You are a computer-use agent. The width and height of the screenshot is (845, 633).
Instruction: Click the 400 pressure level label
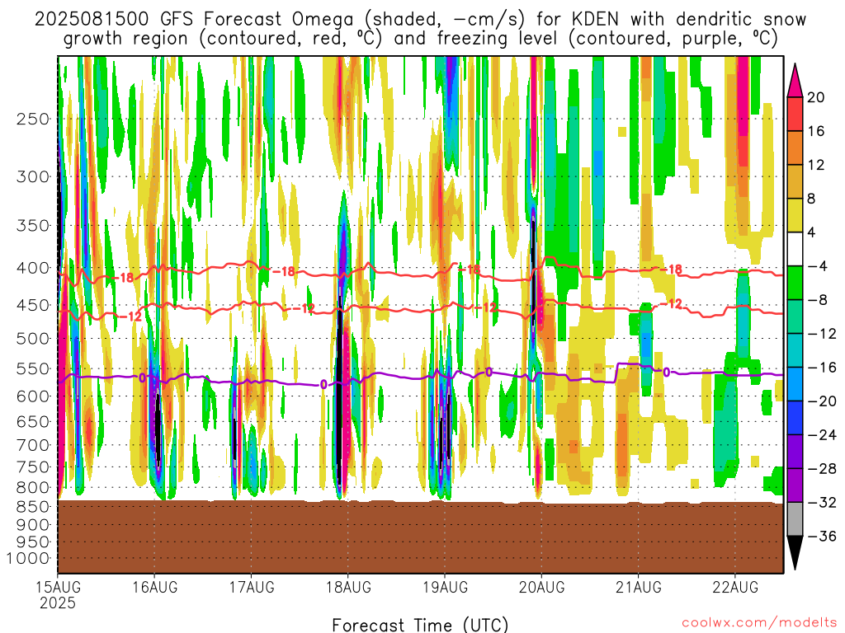pyautogui.click(x=33, y=268)
